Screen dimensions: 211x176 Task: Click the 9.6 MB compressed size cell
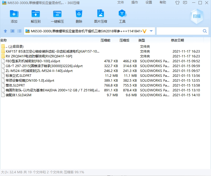coord(131,95)
